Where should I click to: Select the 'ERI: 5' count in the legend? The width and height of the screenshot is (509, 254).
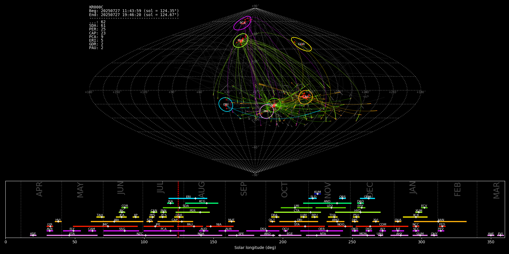96,41
